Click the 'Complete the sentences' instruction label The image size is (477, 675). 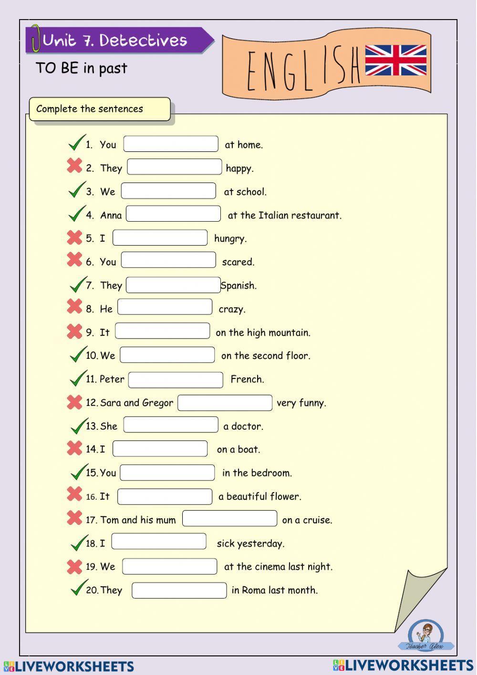click(x=99, y=109)
